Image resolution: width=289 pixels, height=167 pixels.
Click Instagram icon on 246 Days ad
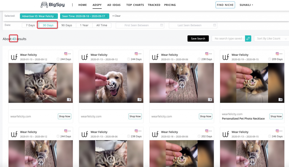277,131
